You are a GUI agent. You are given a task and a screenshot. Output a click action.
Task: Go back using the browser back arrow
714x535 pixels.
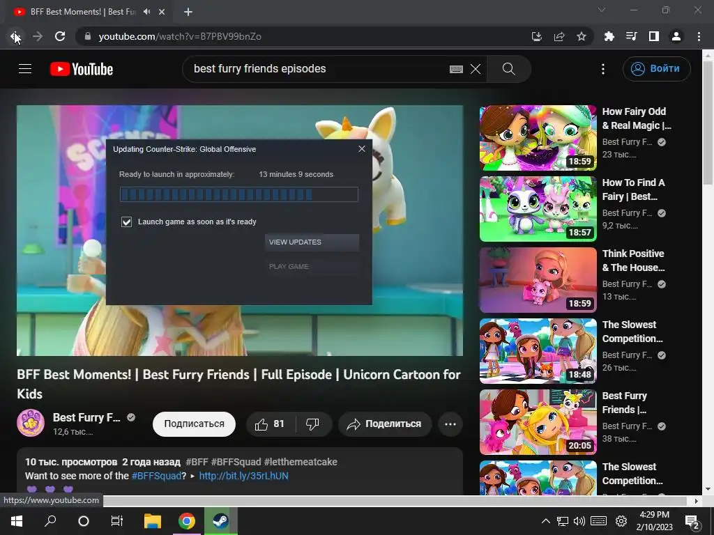tap(15, 36)
